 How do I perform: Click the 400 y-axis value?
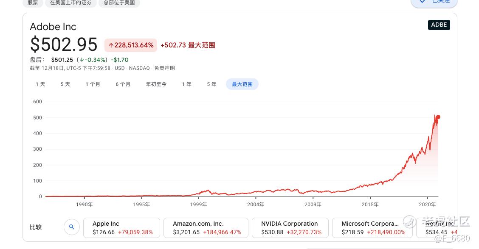coord(37,133)
